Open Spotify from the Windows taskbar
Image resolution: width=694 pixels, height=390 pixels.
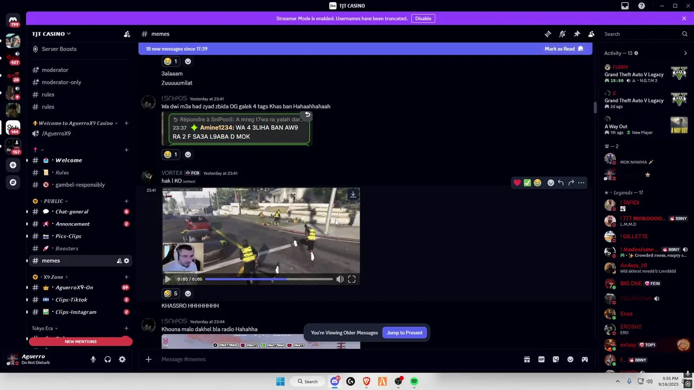pyautogui.click(x=414, y=381)
